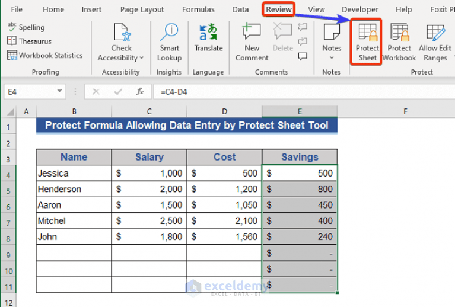The image size is (455, 307).
Task: Click the Salary header cell
Action: tap(149, 157)
